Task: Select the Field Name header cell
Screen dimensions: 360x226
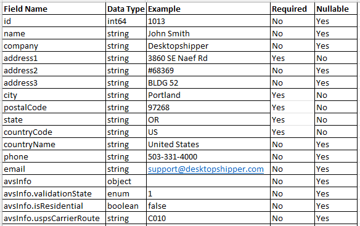Action: coord(54,9)
